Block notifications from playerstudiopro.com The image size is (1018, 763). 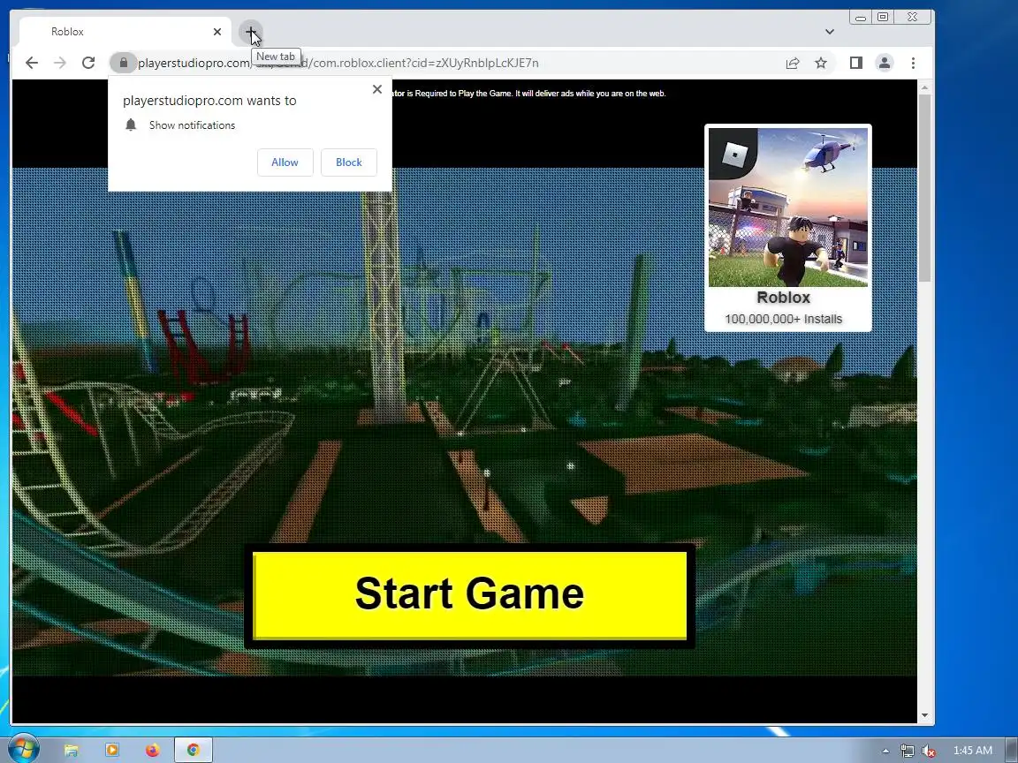(x=349, y=162)
